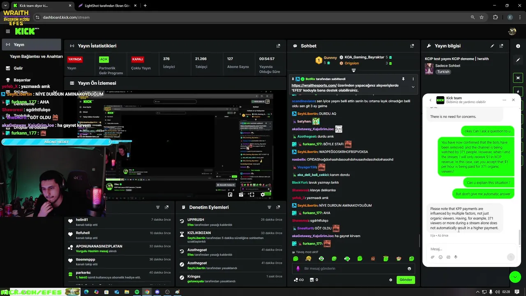
Task: Open the Chrome tab search dropdown
Action: point(5,6)
